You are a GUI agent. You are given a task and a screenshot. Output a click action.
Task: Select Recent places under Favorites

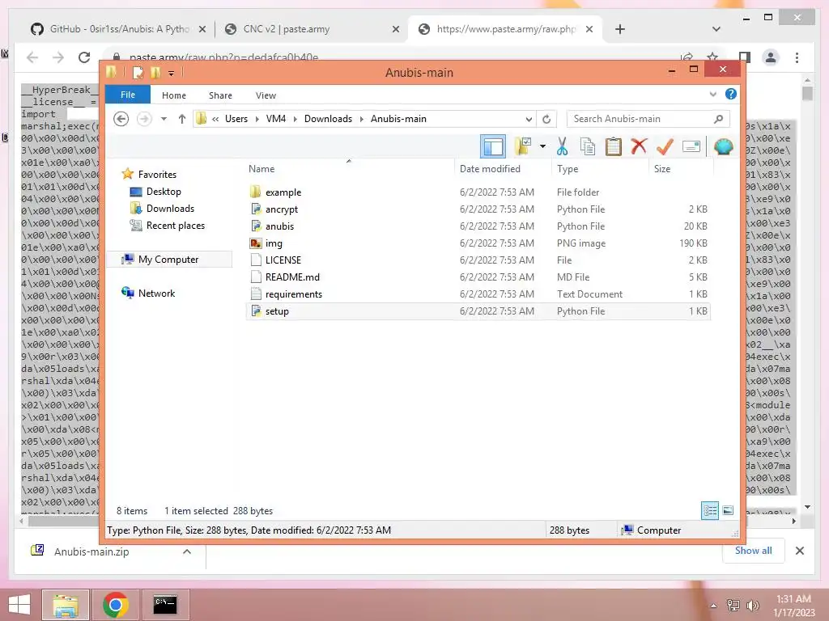tap(175, 226)
